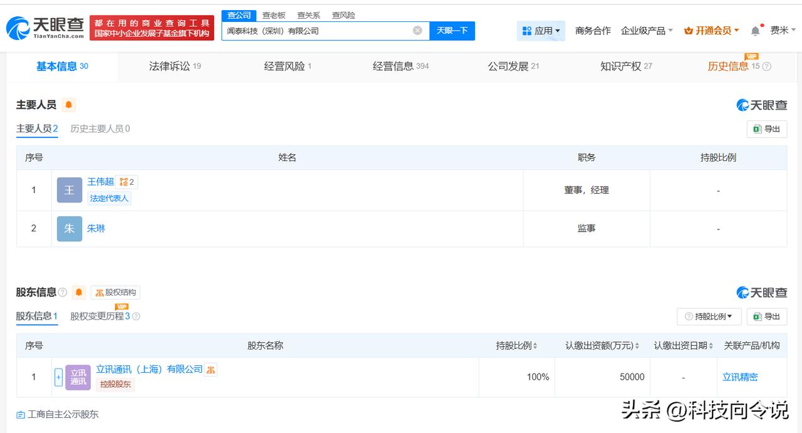Image resolution: width=802 pixels, height=433 pixels.
Task: Click help icon beside 历史信息 tab
Action: pyautogui.click(x=767, y=66)
